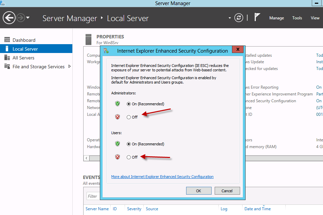The image size is (323, 215).
Task: Click the forward navigation arrow button
Action: (x=21, y=18)
